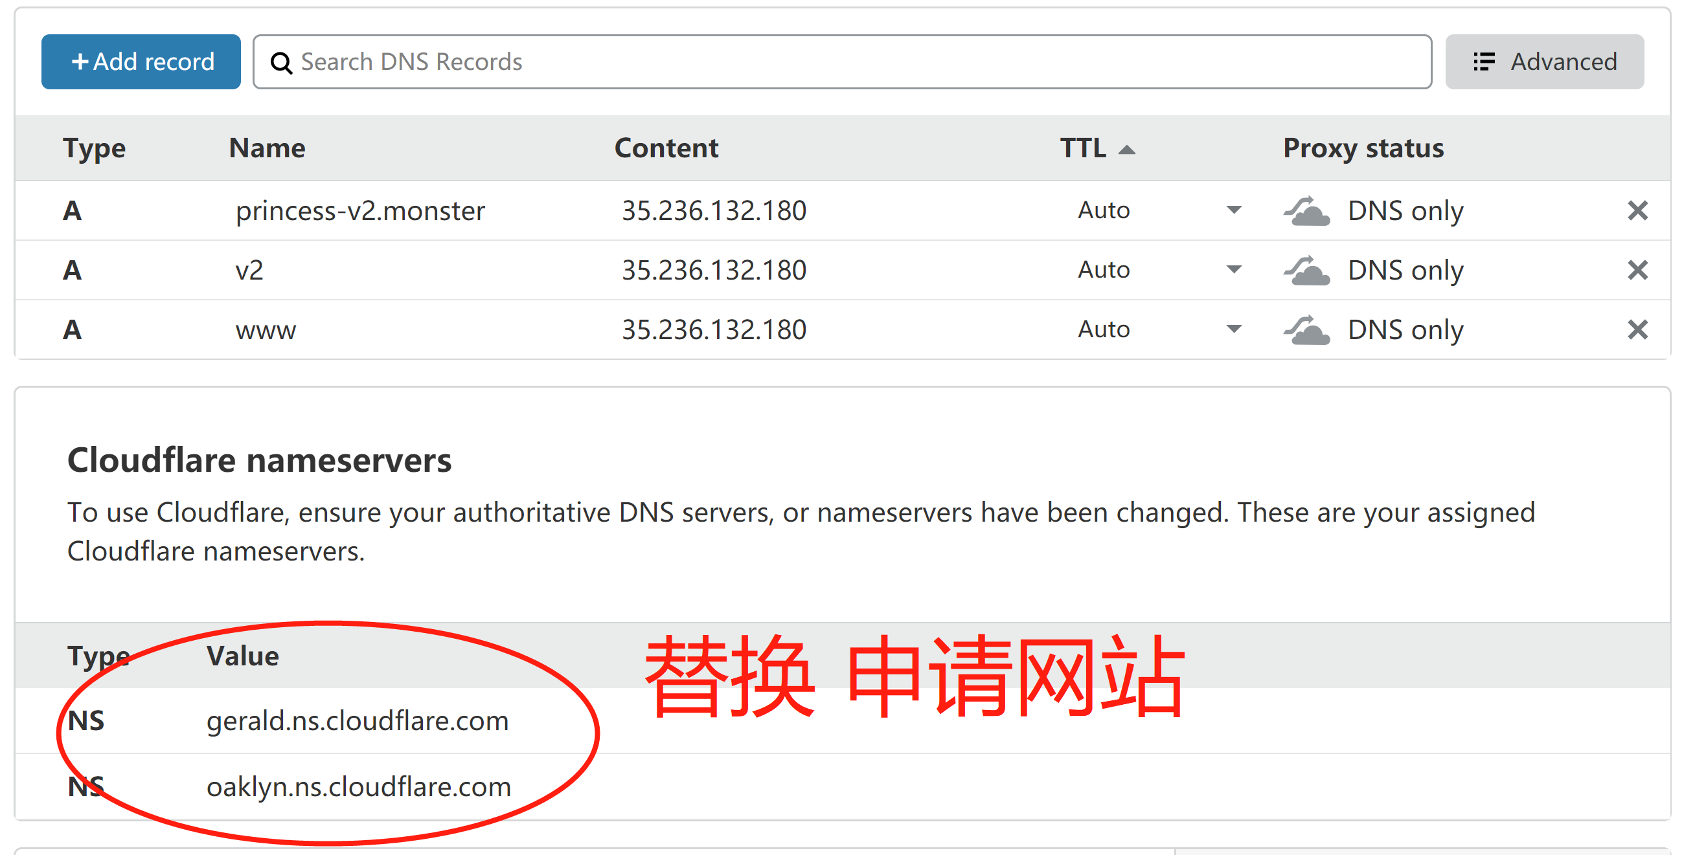The image size is (1706, 855).
Task: Open the Advanced options button
Action: coord(1545,61)
